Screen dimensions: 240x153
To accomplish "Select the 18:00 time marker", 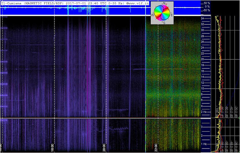I will coord(52,148).
